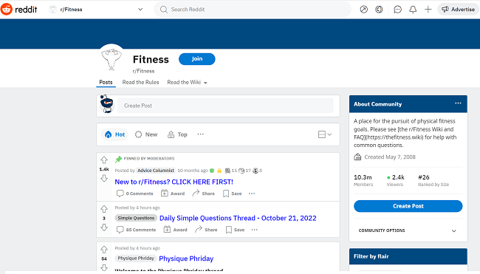Filter by the Simple Questions flair tag
Image resolution: width=480 pixels, height=274 pixels.
136,218
